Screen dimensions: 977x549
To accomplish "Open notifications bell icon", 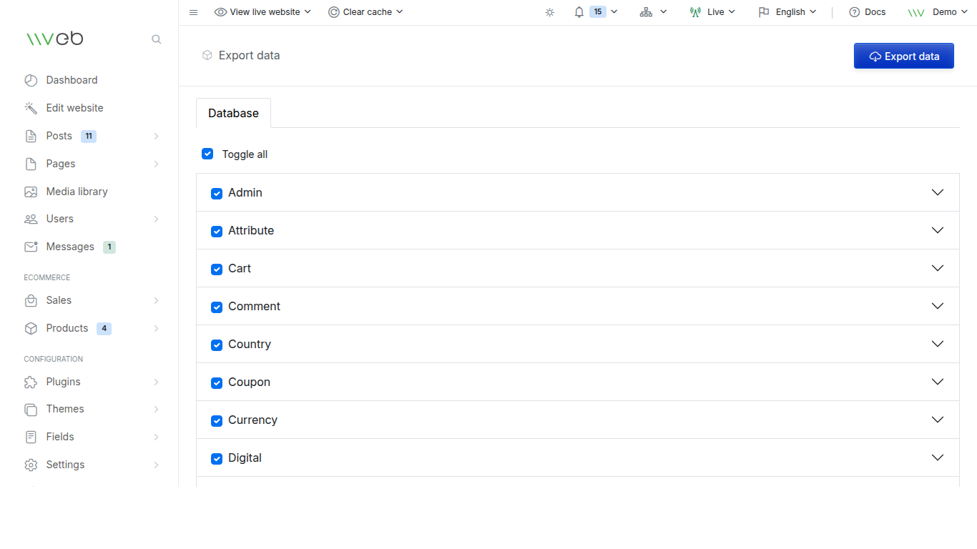I will (x=579, y=12).
